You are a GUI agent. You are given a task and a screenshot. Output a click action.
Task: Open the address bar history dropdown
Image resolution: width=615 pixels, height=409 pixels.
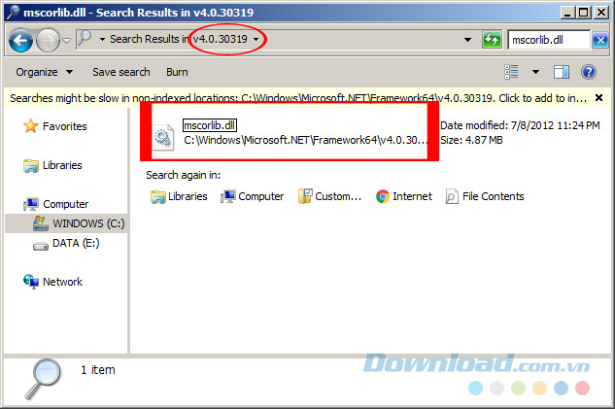click(x=467, y=40)
